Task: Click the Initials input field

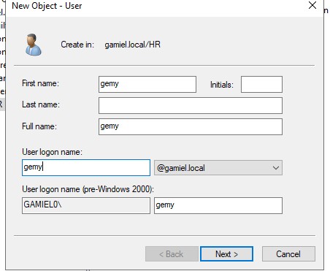Action: click(261, 84)
